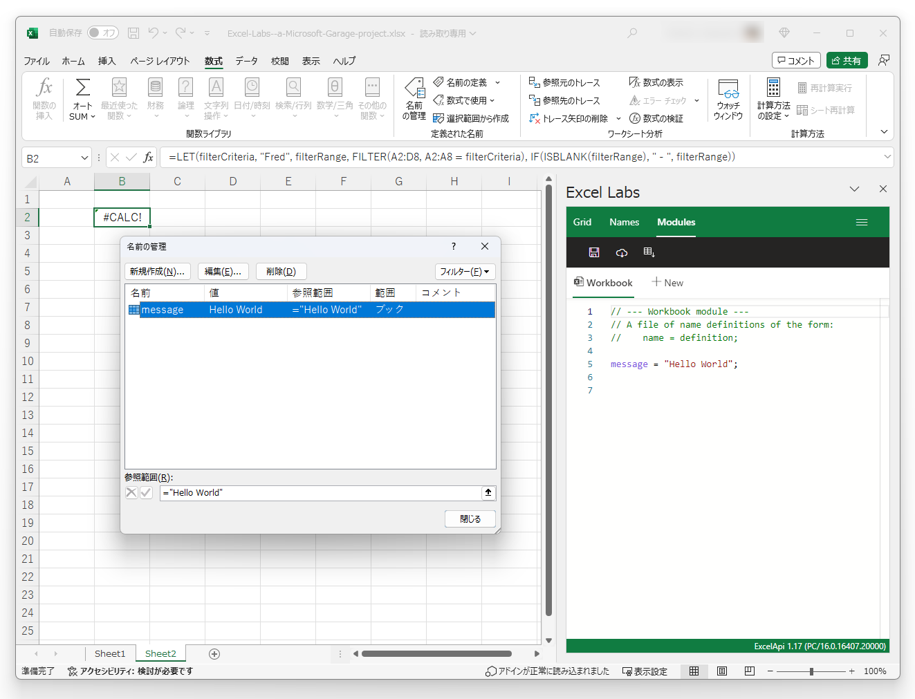Click the cloud sync icon in Modules toolbar
This screenshot has height=699, width=915.
coord(621,252)
